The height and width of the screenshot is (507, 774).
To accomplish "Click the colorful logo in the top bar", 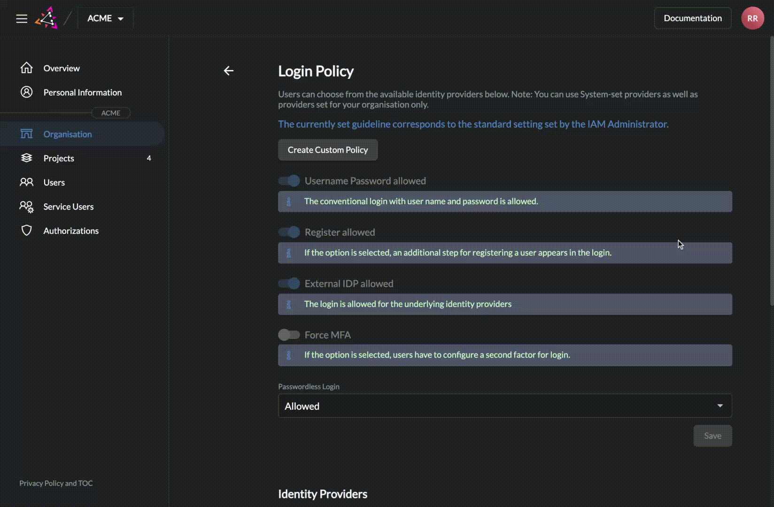I will 47,18.
